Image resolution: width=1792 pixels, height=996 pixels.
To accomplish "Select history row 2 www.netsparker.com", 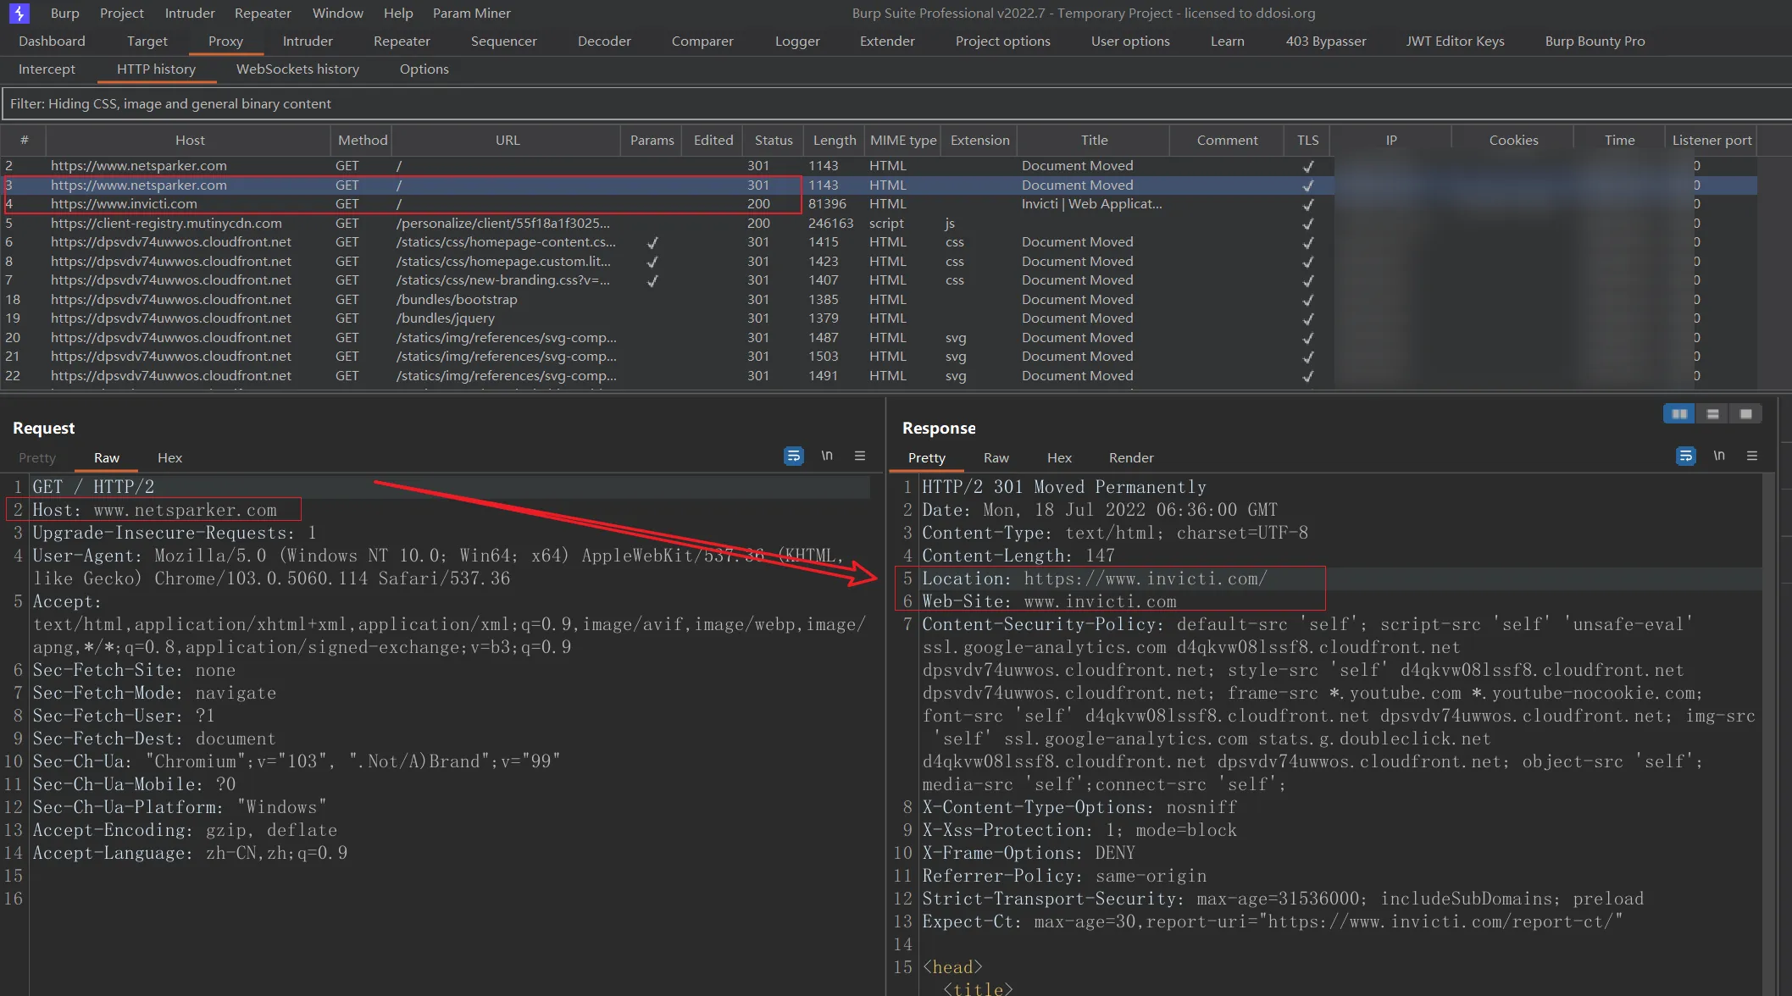I will point(879,166).
